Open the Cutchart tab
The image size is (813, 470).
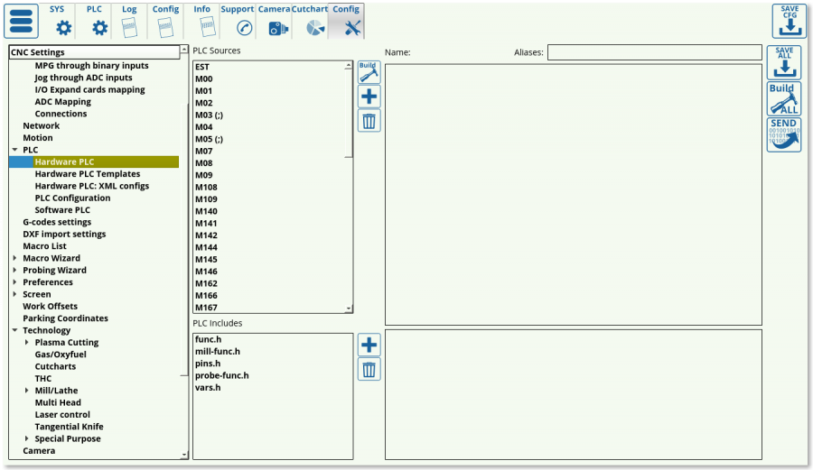tap(310, 22)
